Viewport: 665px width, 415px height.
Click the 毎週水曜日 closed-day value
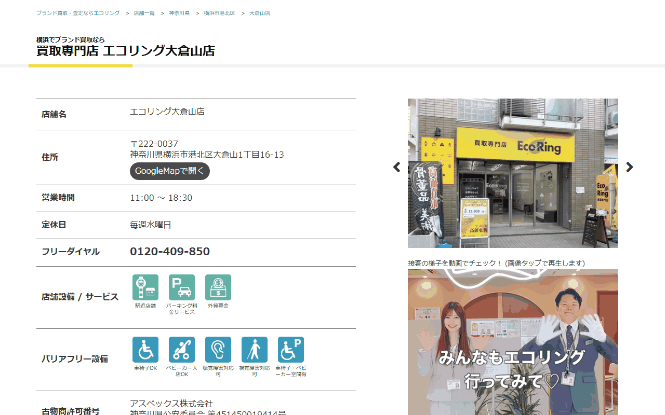tap(151, 225)
